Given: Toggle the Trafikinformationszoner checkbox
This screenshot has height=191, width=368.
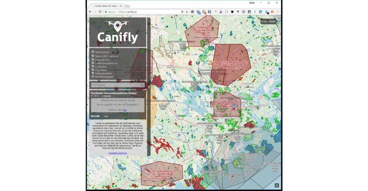Looking at the screenshot, I should click(93, 63).
